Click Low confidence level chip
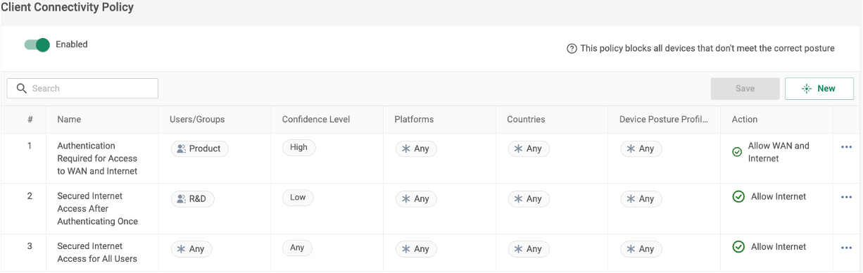The height and width of the screenshot is (273, 863). [298, 198]
